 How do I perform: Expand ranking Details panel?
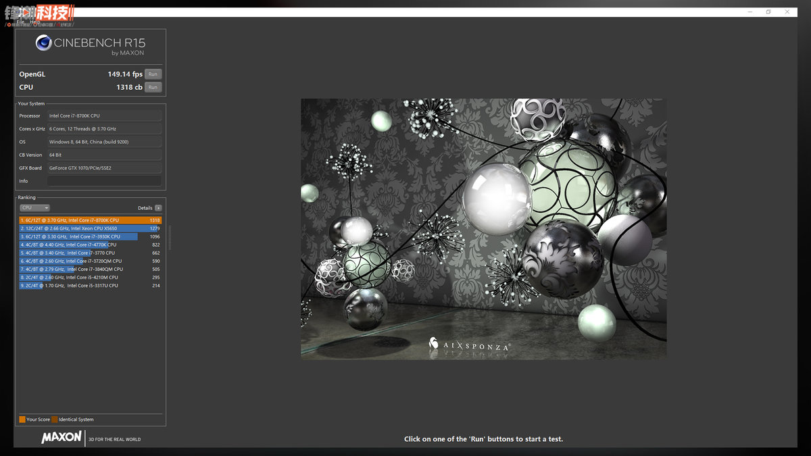[x=145, y=208]
